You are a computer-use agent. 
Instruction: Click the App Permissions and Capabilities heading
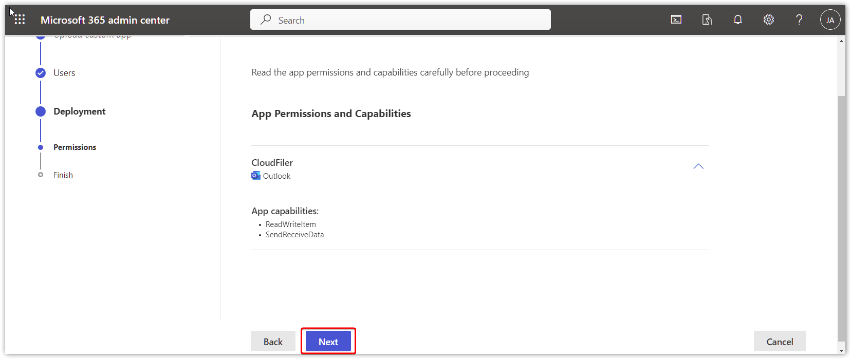[331, 114]
